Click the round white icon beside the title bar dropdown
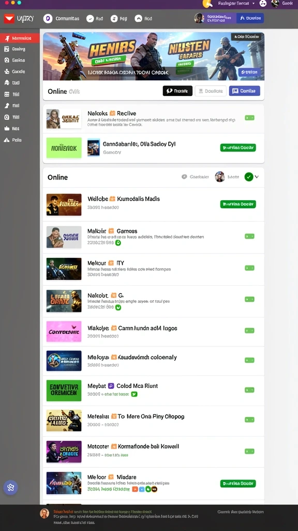Image resolution: width=298 pixels, height=531 pixels. [263, 4]
